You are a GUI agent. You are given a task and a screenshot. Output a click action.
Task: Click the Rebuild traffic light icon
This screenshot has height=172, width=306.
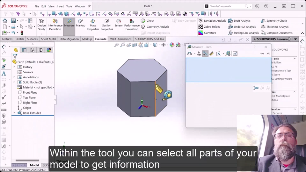[22, 33]
